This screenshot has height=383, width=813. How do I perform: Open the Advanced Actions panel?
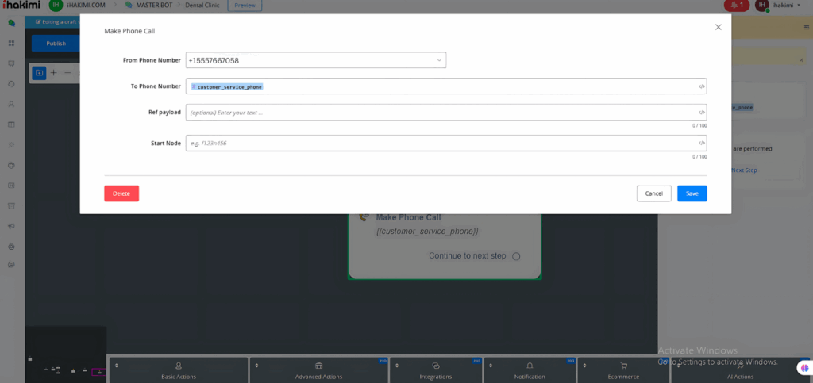(x=318, y=370)
